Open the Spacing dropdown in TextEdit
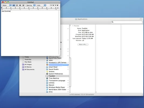Image resolution: width=144 pixels, height=108 pixels. tap(30, 5)
